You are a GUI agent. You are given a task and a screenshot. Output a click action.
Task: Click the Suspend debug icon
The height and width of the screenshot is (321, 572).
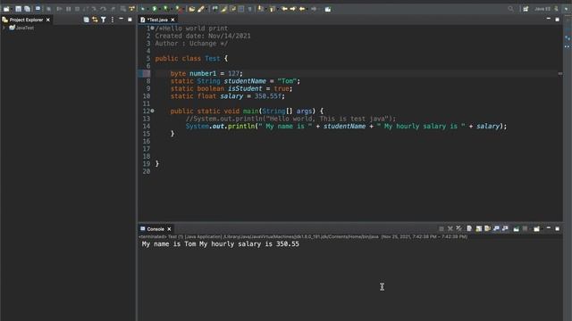(68, 9)
